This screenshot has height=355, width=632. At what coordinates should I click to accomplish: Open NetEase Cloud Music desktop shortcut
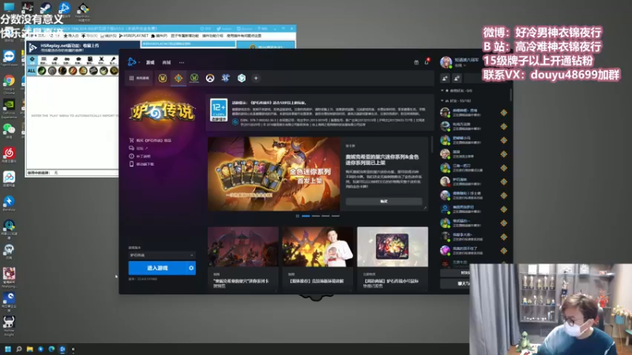[x=9, y=155]
